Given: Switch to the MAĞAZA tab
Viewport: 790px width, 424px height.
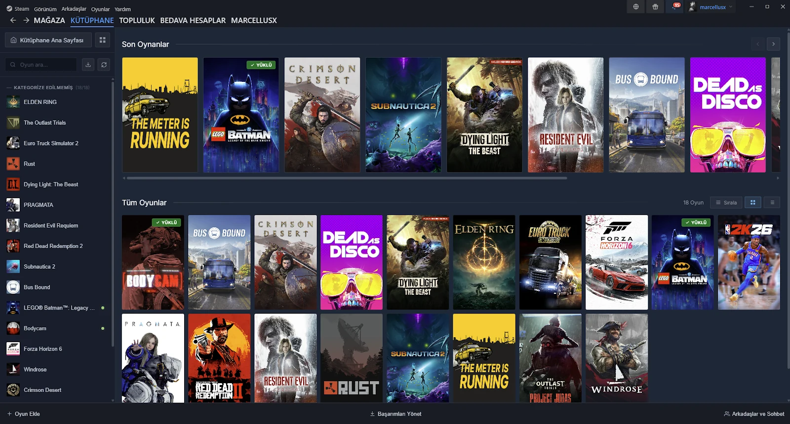Looking at the screenshot, I should coord(49,20).
